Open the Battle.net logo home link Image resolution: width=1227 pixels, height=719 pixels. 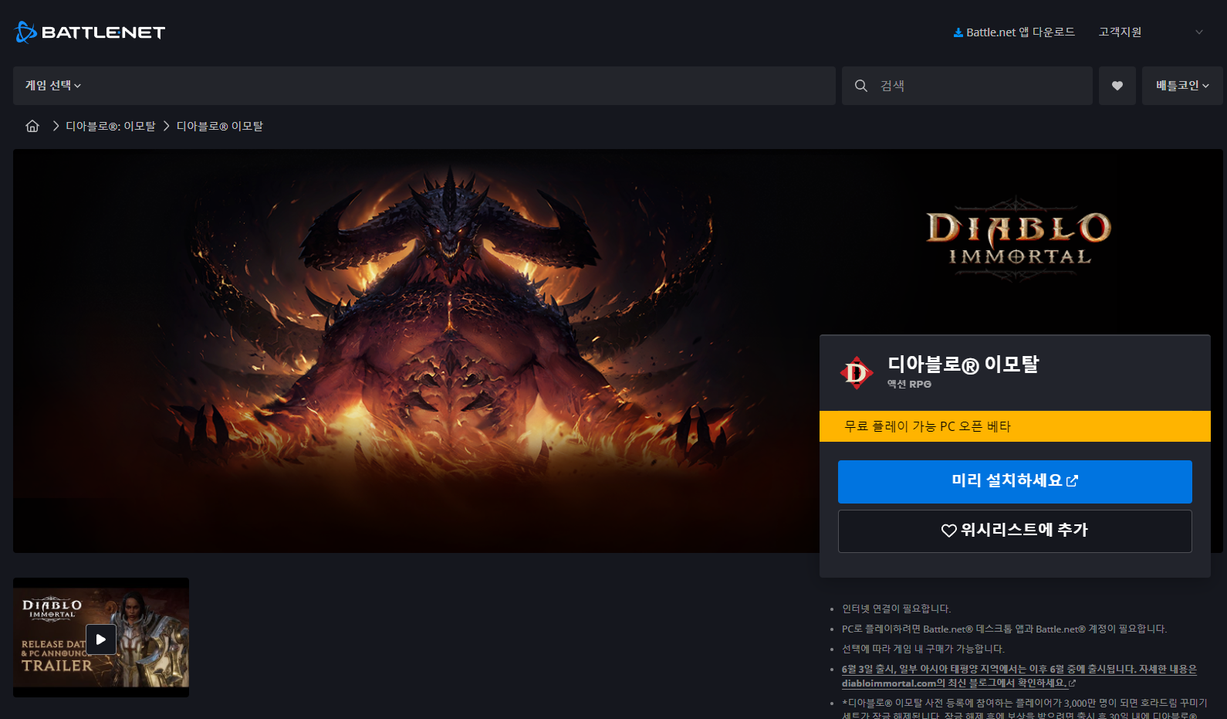90,32
